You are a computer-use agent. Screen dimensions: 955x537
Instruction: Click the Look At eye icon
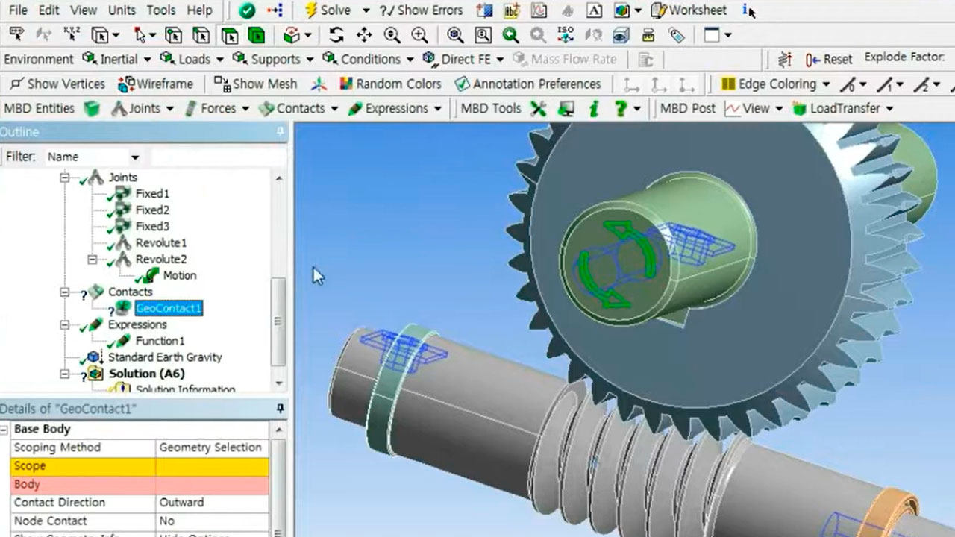click(620, 35)
